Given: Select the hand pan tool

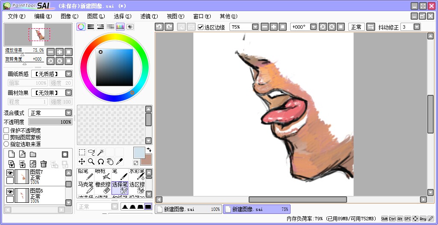Looking at the screenshot, I should point(110,161).
